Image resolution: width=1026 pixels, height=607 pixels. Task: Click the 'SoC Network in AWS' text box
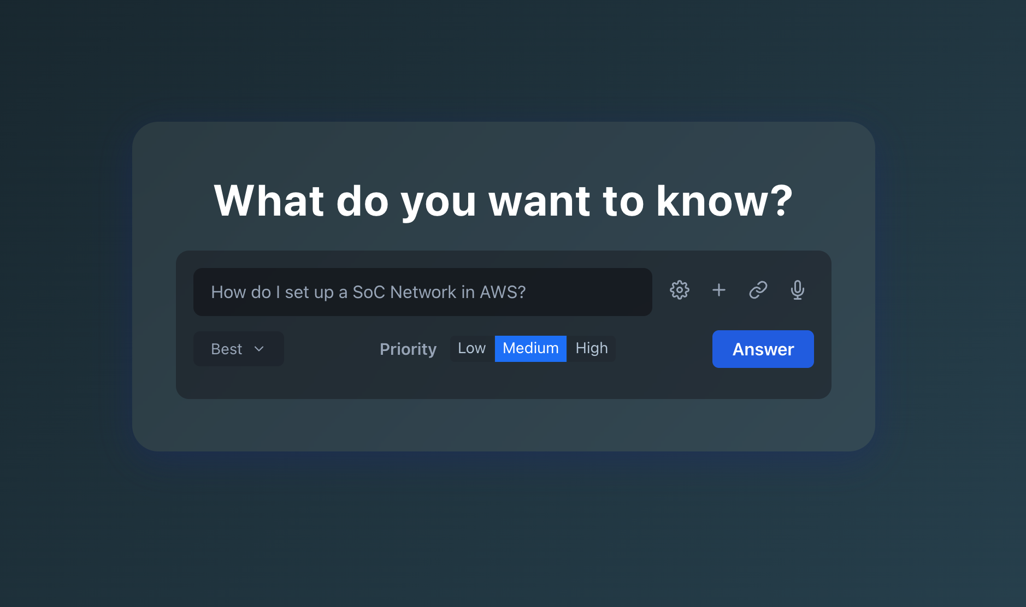point(422,292)
